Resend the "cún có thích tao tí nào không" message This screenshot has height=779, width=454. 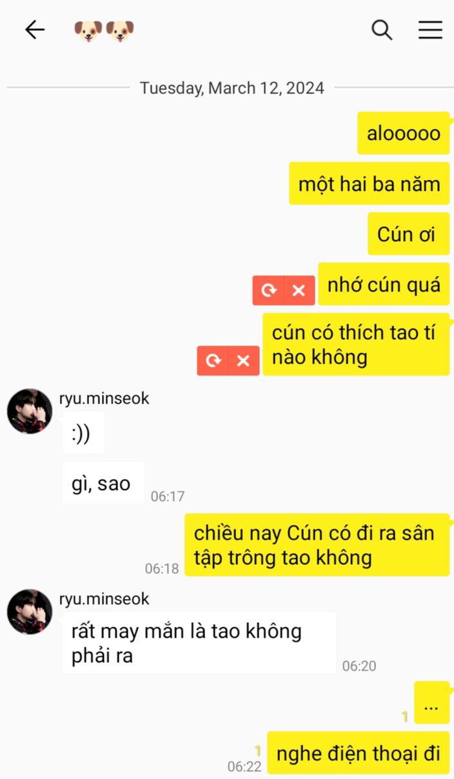[x=213, y=360]
